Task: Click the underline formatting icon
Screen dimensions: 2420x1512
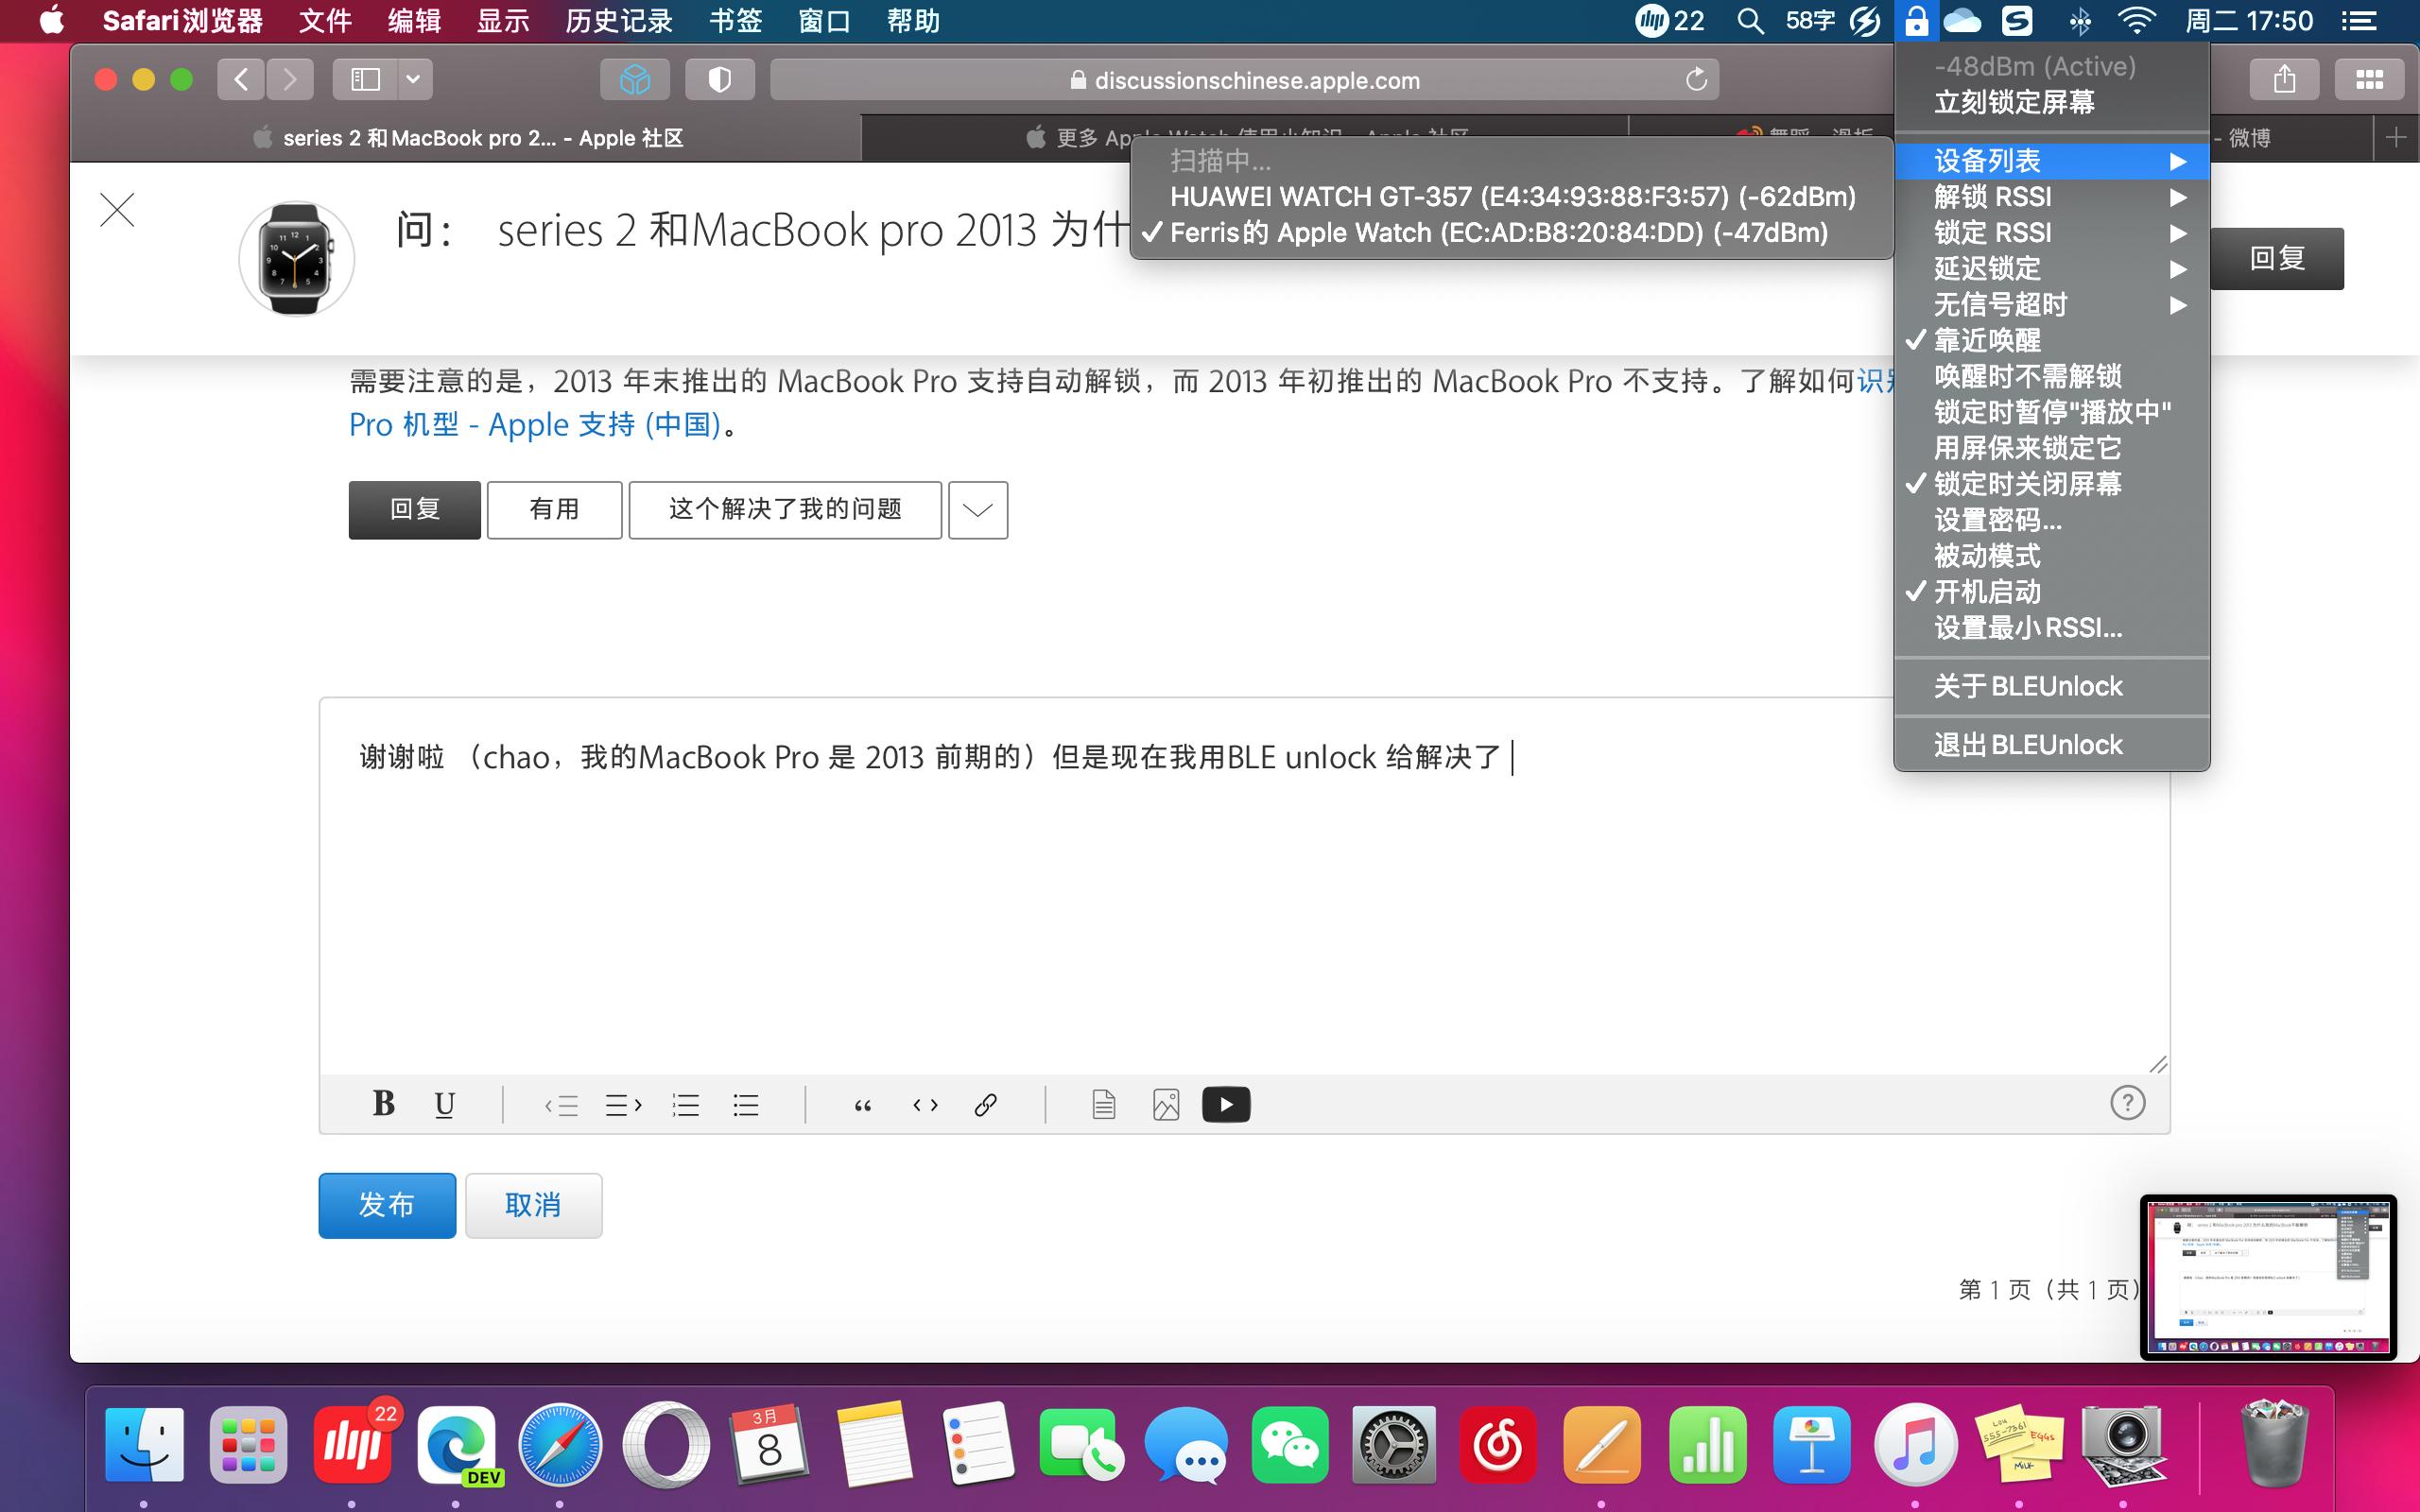Action: 444,1104
